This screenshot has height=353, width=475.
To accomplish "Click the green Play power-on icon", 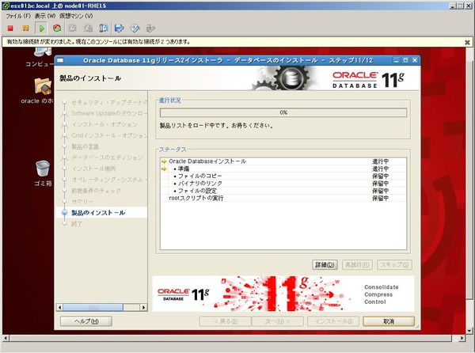I will tap(41, 28).
